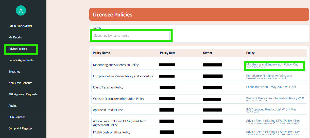
Task: Open APL Approval Requests
Action: click(23, 94)
